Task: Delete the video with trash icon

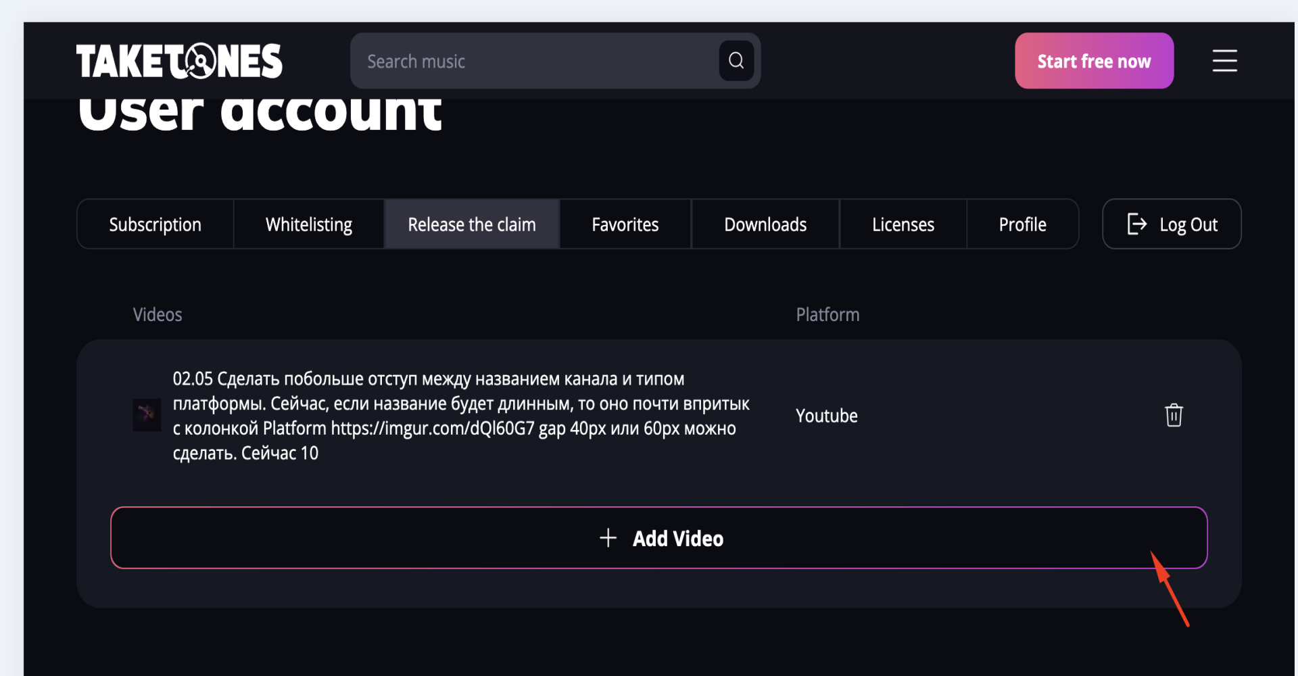Action: (x=1174, y=415)
